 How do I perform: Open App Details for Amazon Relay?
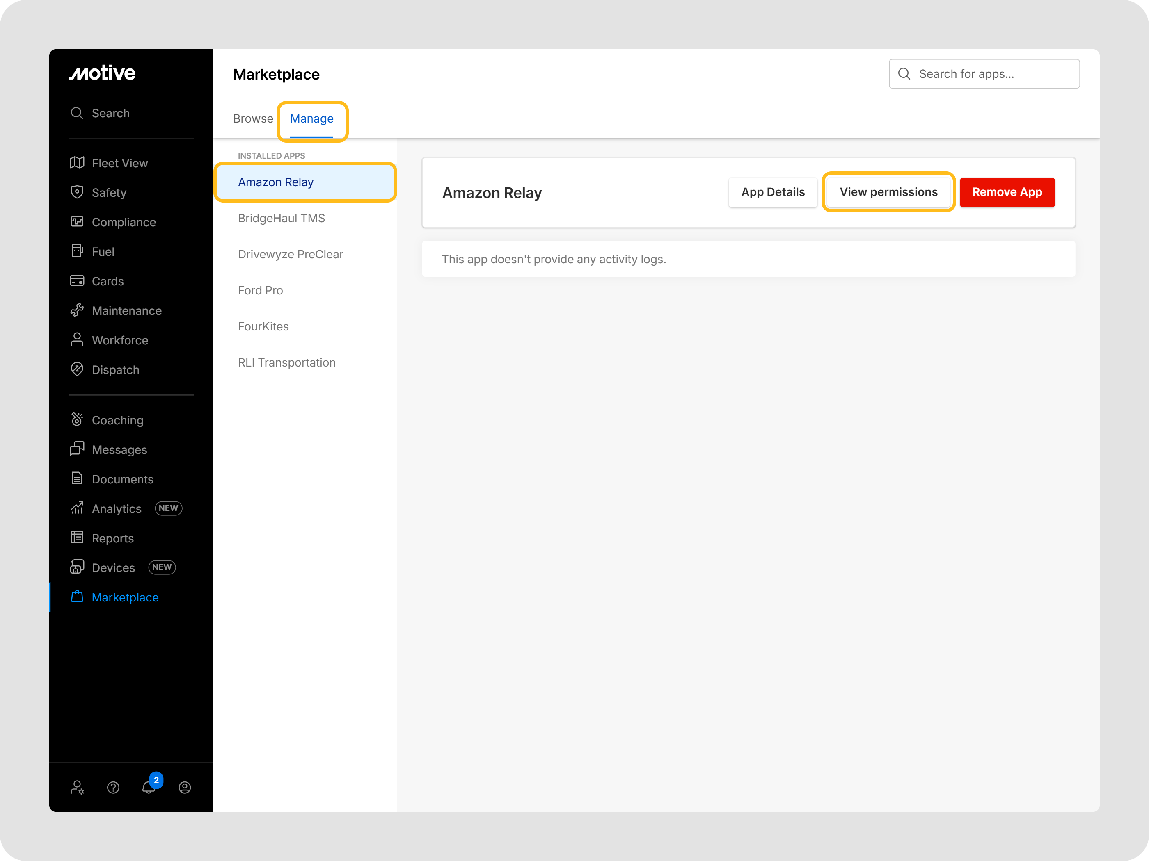tap(772, 193)
